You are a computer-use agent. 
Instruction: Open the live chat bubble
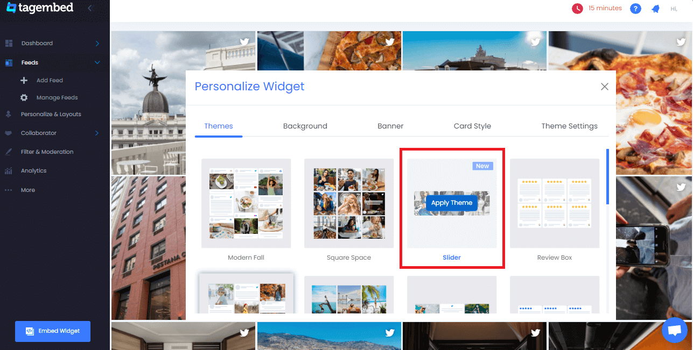pos(675,330)
